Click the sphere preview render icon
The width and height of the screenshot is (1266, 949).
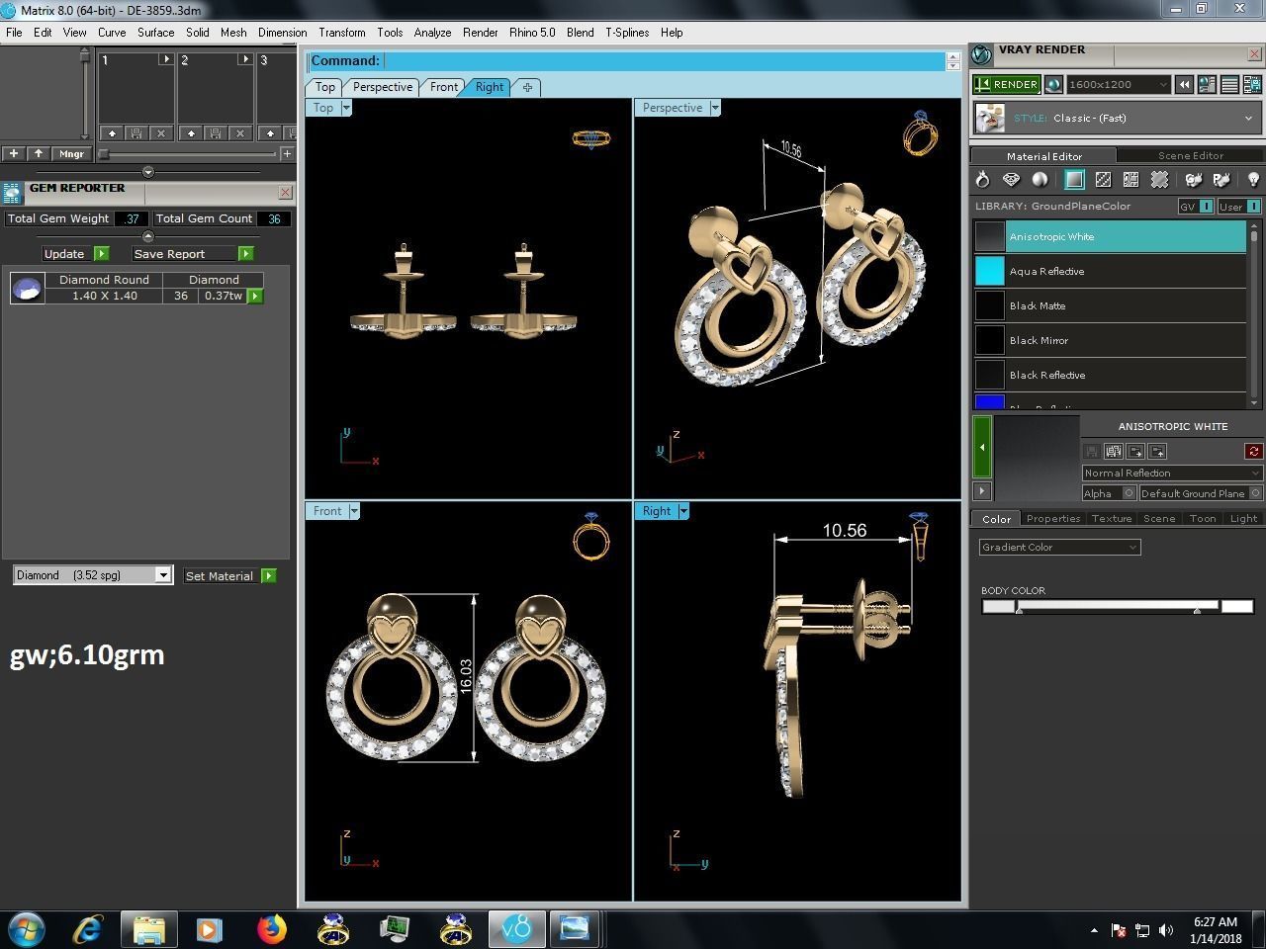pos(1052,85)
